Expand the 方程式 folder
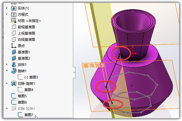 pyautogui.click(x=7, y=14)
